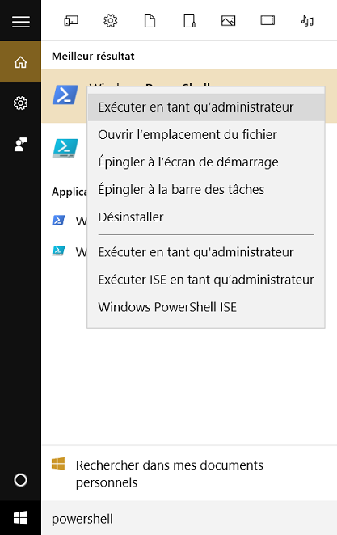Filter results by Photos icon
The width and height of the screenshot is (337, 535).
click(228, 21)
